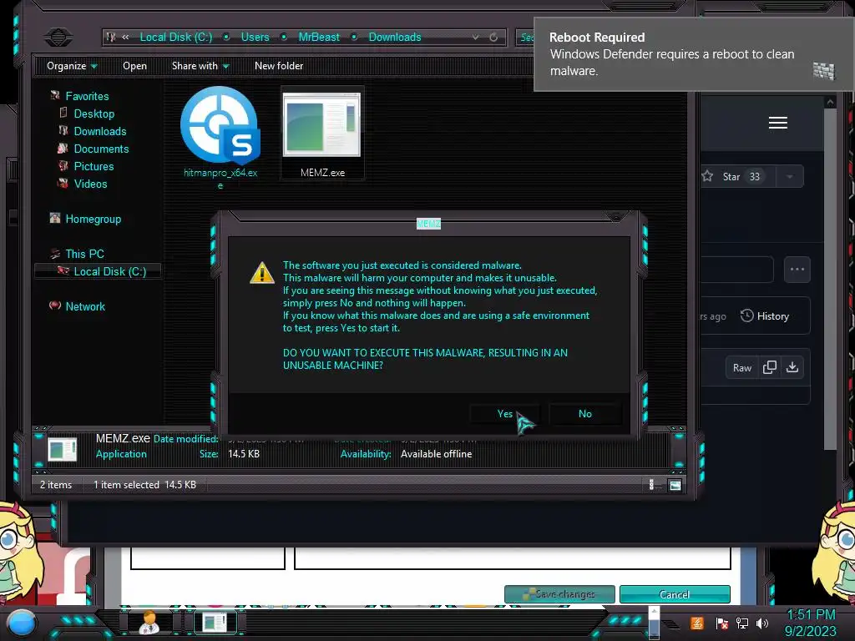Click the warning icon in MEMZ dialog
The width and height of the screenshot is (855, 641).
[x=261, y=273]
